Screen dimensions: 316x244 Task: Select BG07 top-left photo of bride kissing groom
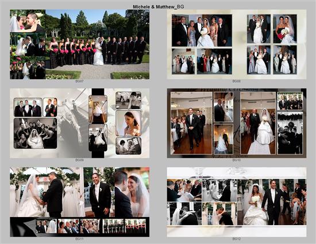[x=28, y=21]
